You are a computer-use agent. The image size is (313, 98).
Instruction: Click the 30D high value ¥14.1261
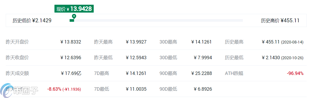pos(202,42)
